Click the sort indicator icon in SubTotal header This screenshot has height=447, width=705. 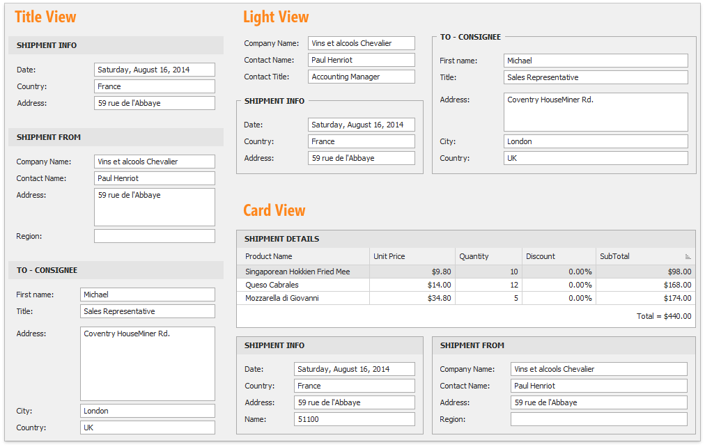point(688,257)
